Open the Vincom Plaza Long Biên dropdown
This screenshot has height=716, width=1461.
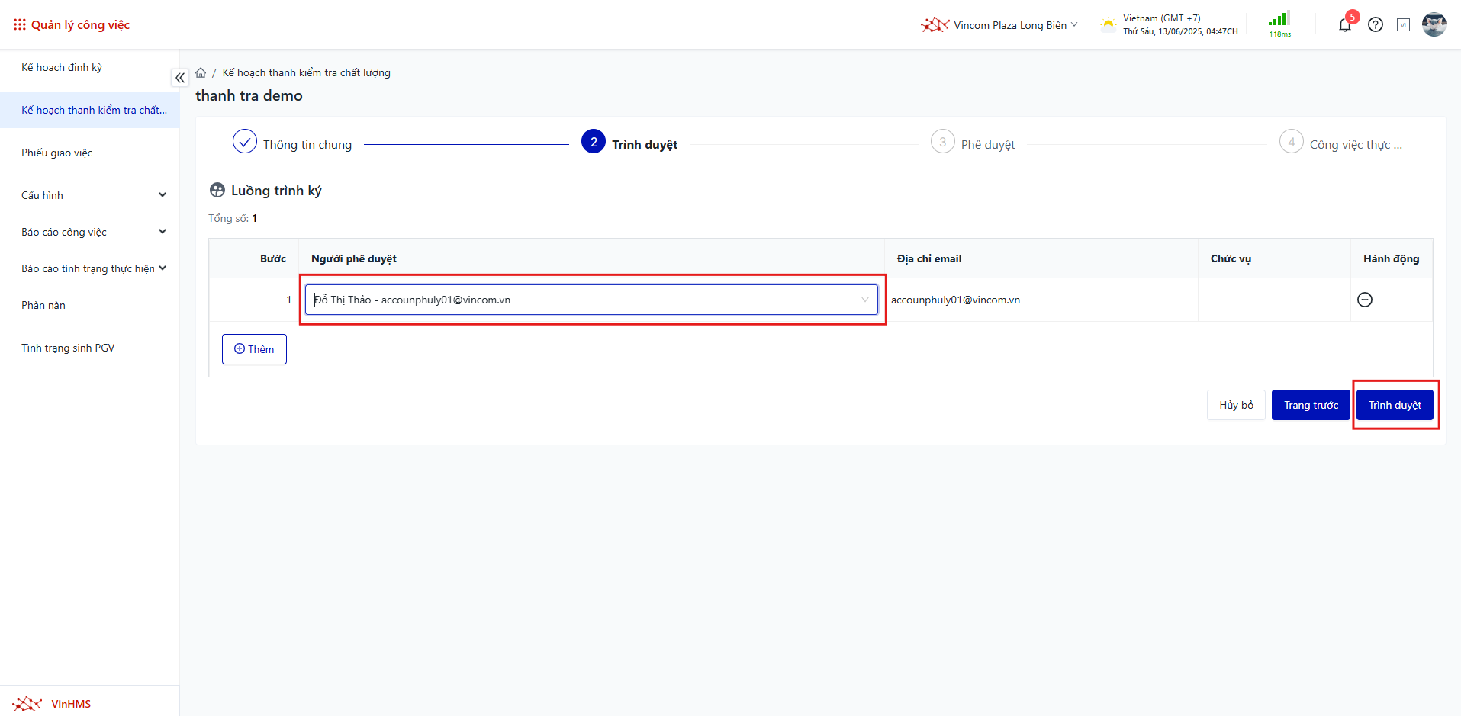[x=999, y=25]
